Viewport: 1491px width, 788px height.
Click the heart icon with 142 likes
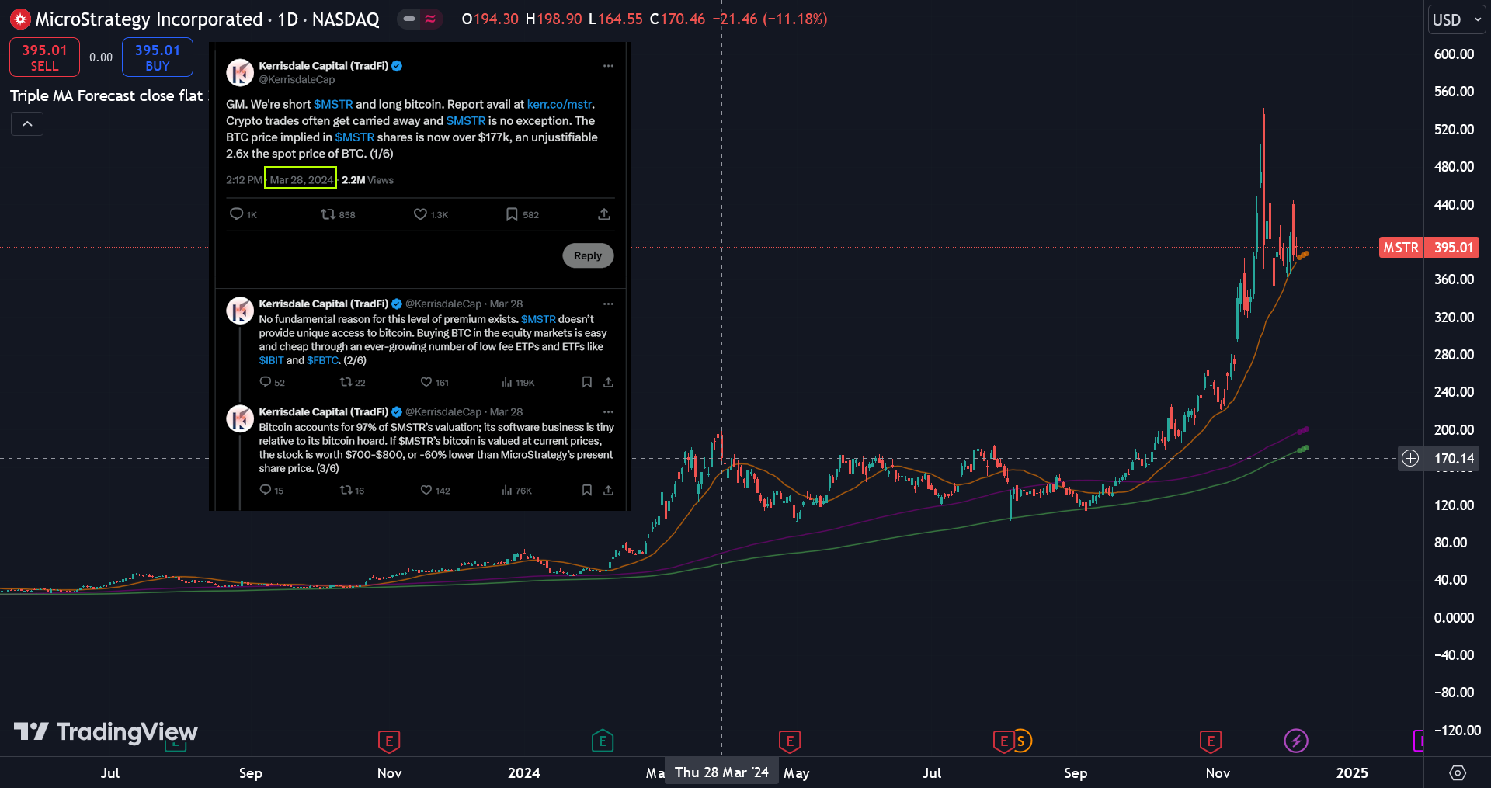pyautogui.click(x=426, y=490)
